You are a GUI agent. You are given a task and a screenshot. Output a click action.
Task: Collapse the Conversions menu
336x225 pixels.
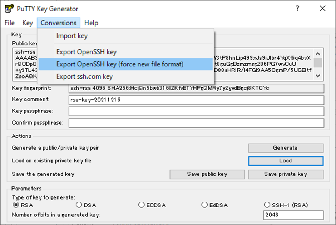(x=59, y=23)
